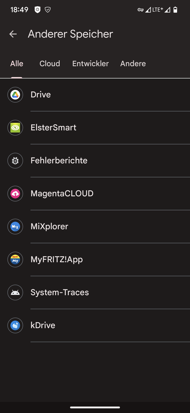Open the Drive storage entry
Screen dimensions: 190x413
(95, 95)
